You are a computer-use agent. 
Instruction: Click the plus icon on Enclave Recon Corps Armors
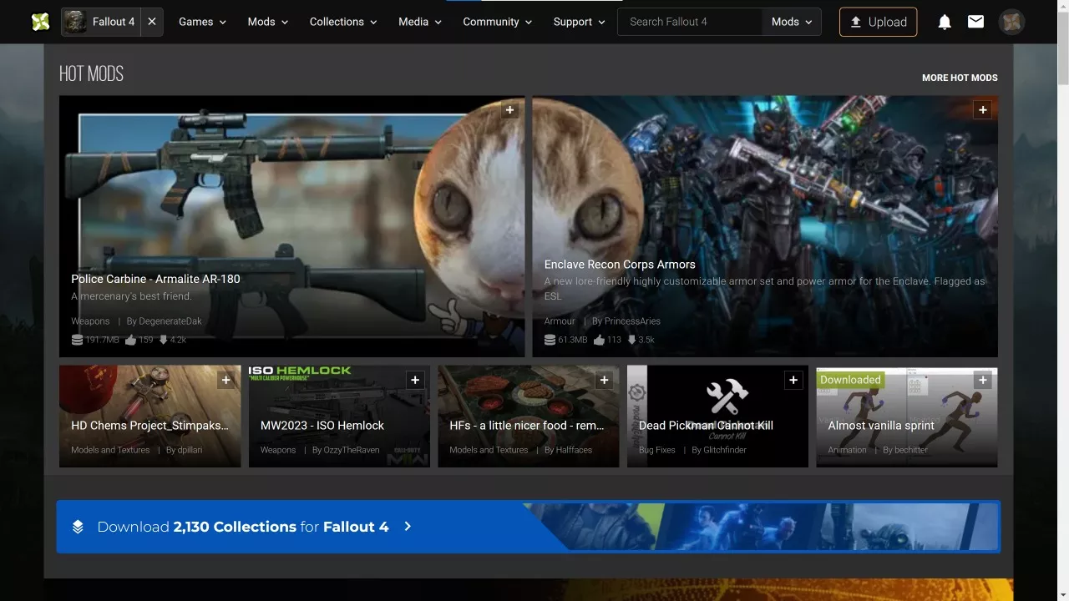[x=982, y=110]
